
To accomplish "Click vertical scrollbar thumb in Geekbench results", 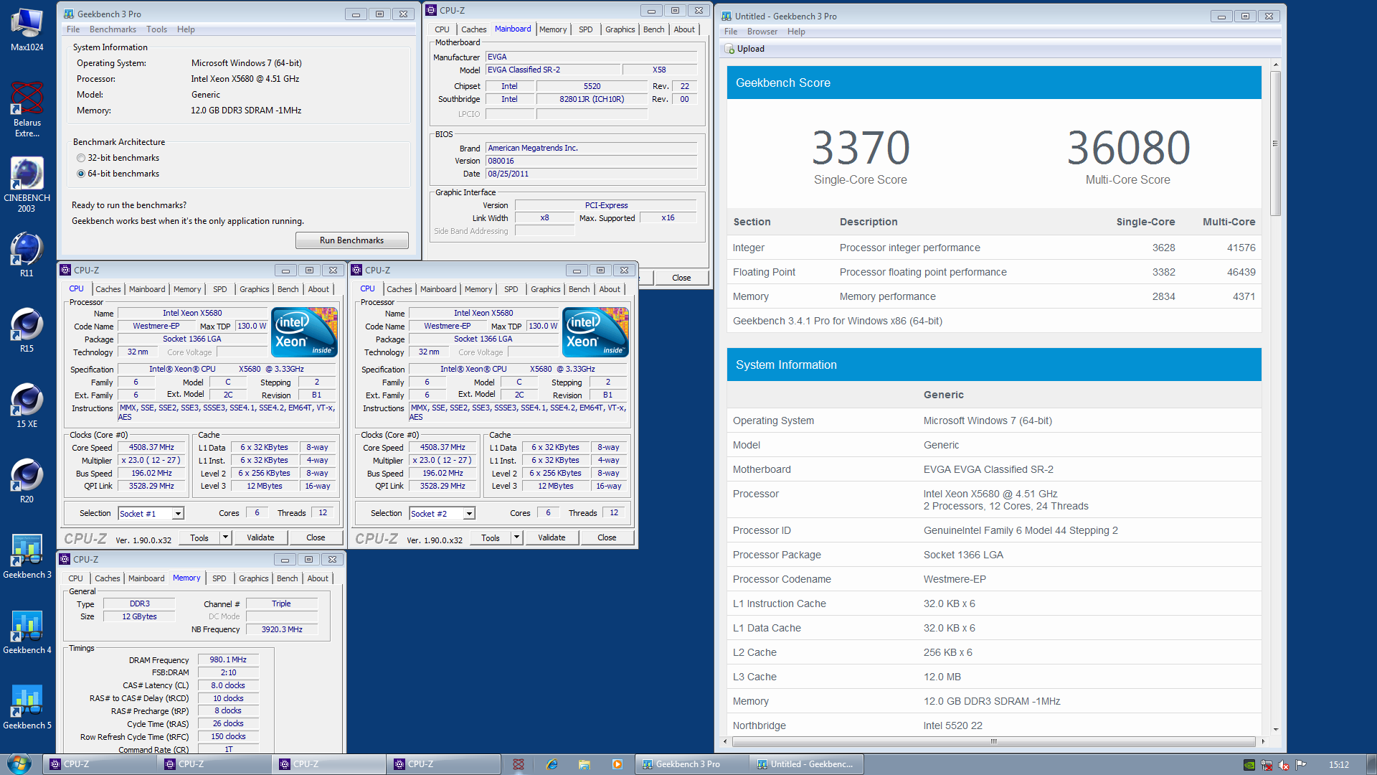I will (x=1275, y=144).
